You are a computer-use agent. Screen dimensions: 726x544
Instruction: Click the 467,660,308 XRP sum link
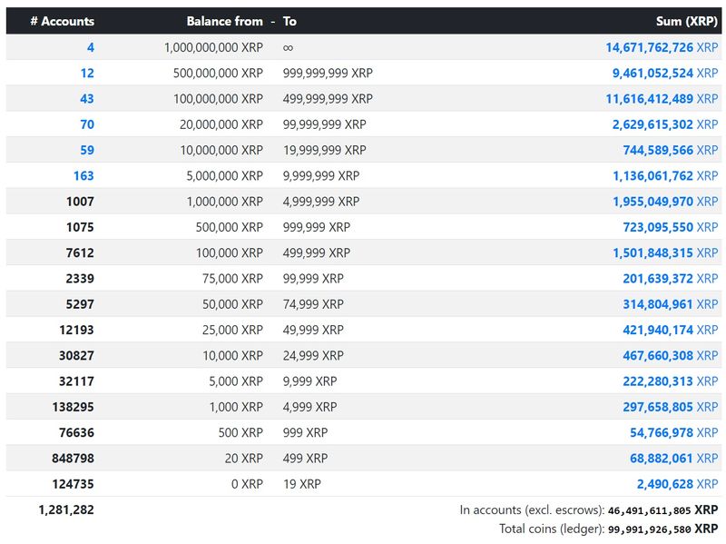pos(670,356)
